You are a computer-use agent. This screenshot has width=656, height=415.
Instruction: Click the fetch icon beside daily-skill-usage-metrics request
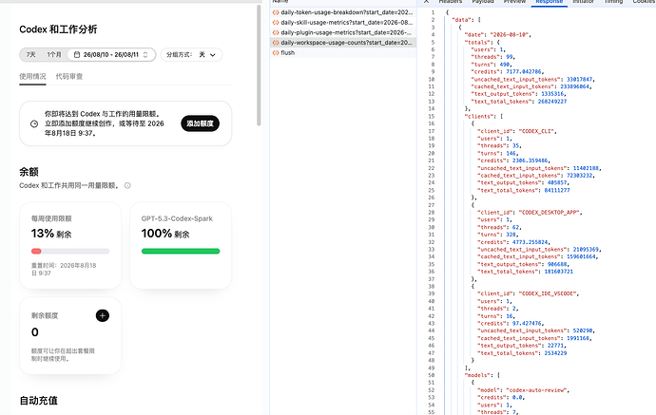(276, 23)
